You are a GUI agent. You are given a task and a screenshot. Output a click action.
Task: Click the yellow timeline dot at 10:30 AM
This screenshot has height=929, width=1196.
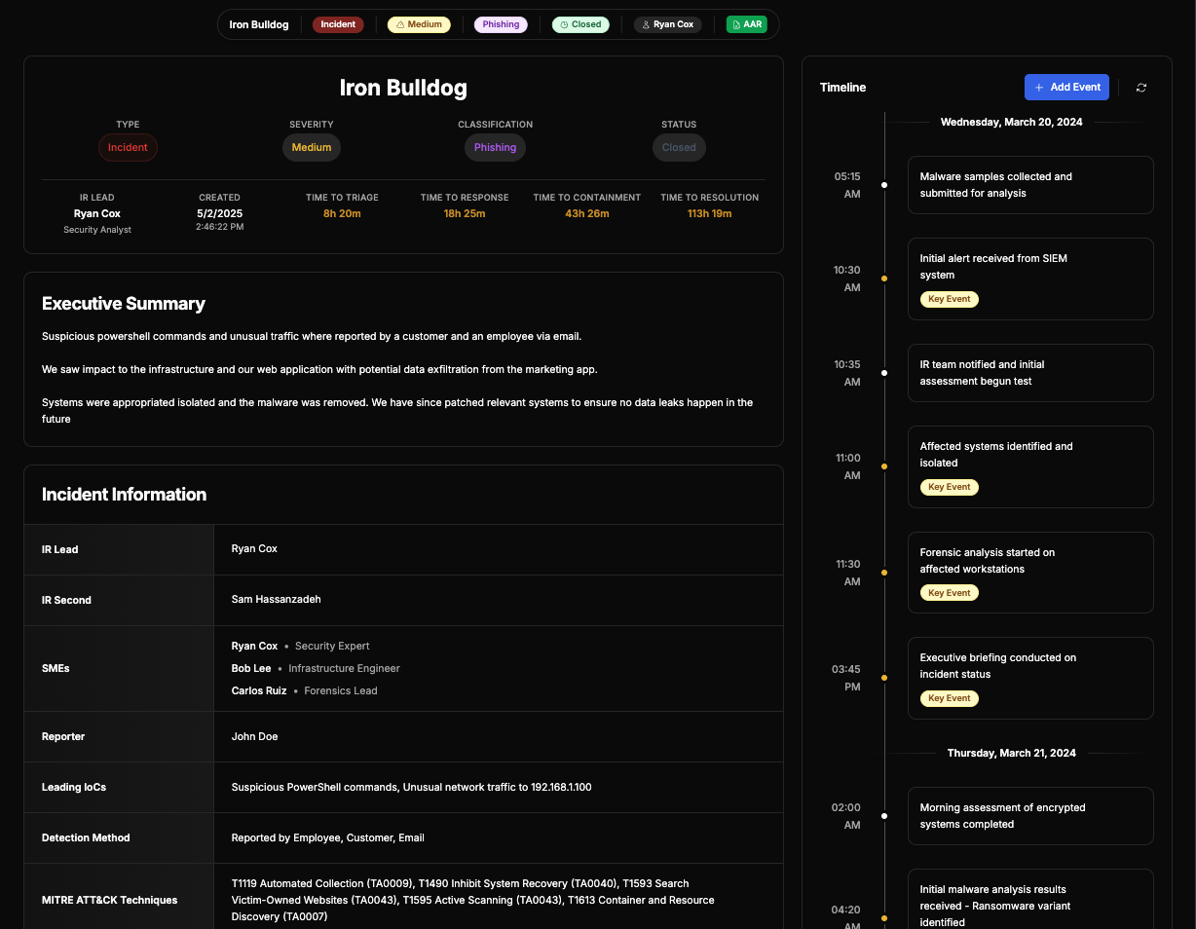pyautogui.click(x=883, y=279)
